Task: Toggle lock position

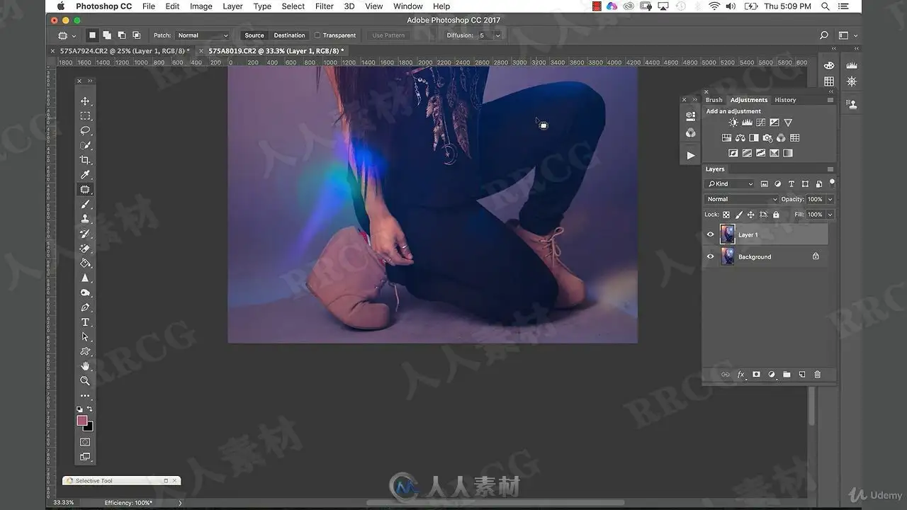Action: [751, 215]
